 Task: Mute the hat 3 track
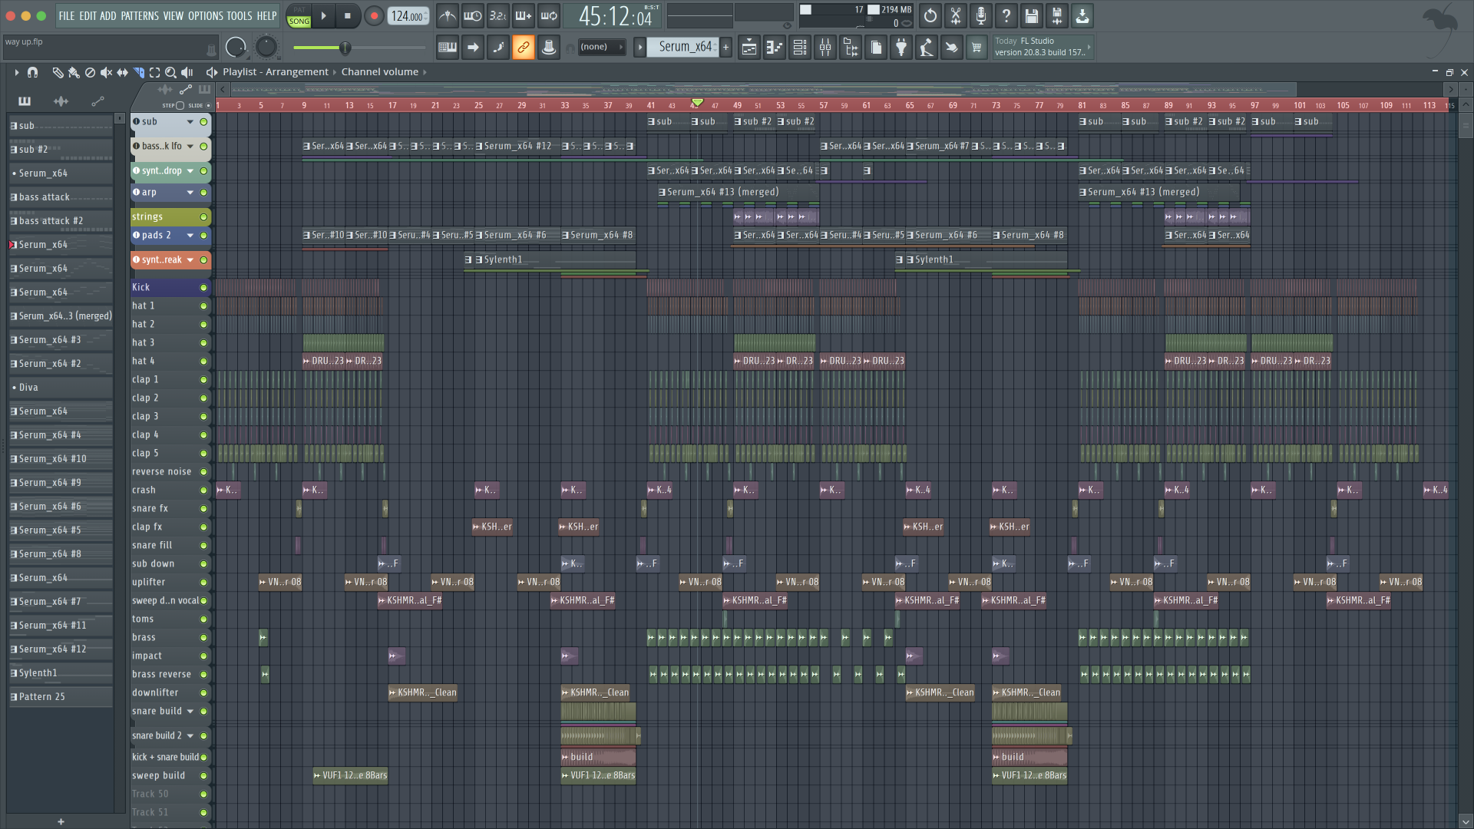(203, 343)
